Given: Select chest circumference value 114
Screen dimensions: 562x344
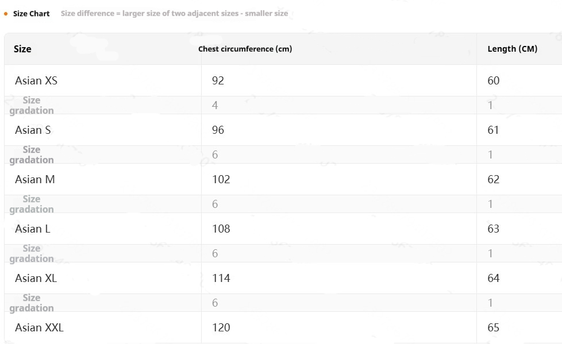Looking at the screenshot, I should 221,278.
